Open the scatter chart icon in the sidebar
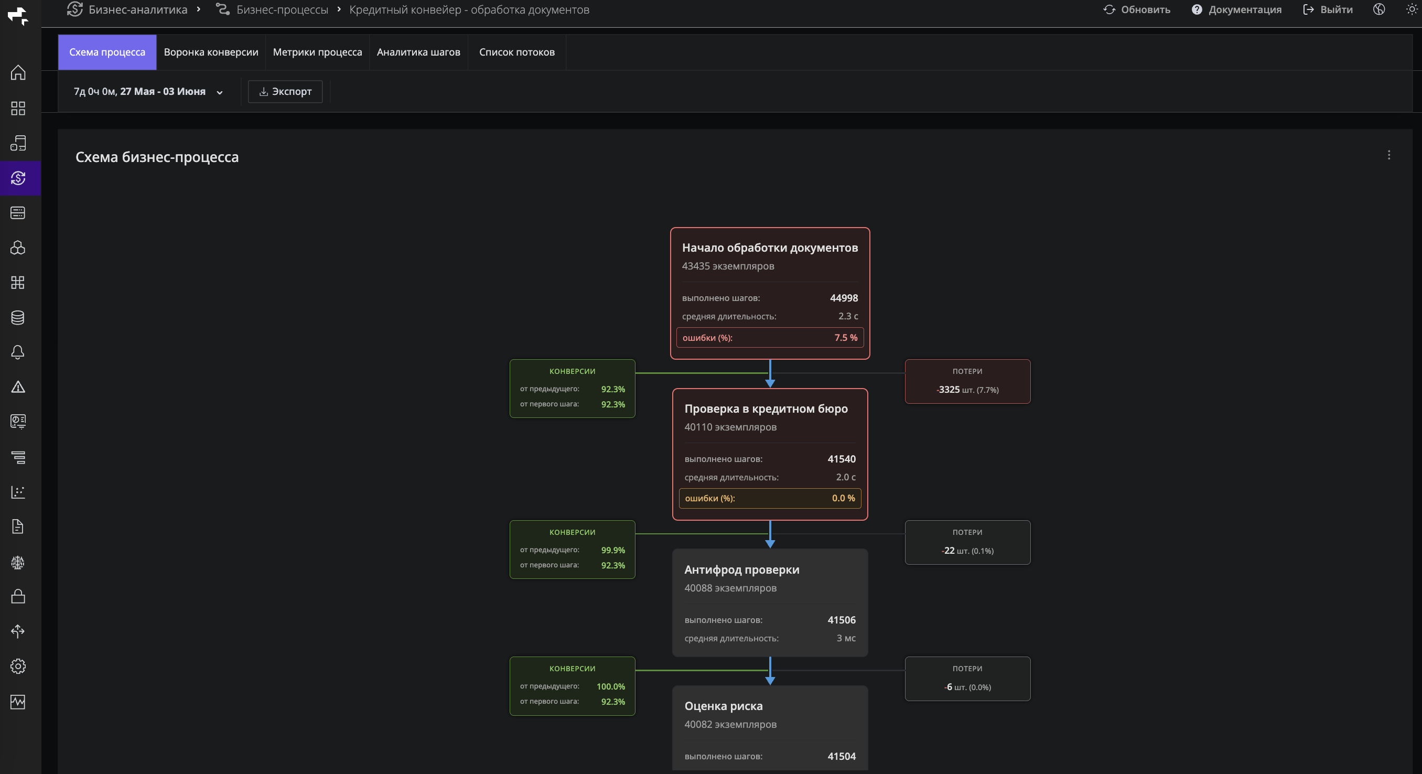Viewport: 1422px width, 774px height. 18,492
